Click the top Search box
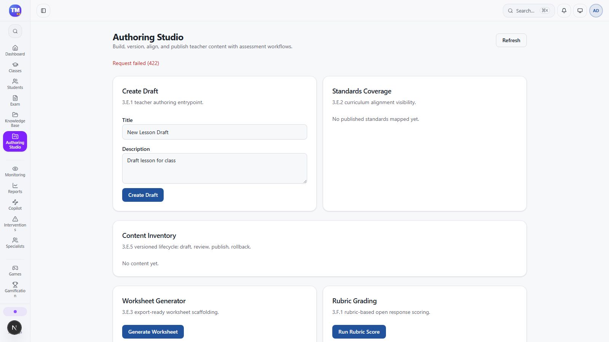The width and height of the screenshot is (609, 342). click(529, 11)
